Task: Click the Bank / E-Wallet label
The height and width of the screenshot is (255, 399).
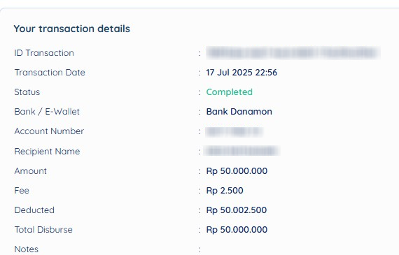Action: 47,112
